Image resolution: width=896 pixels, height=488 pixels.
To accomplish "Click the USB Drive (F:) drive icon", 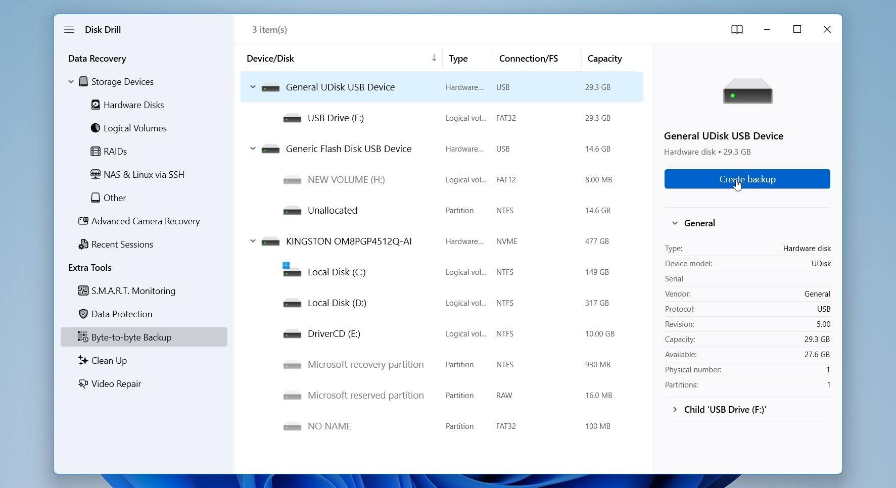I will (x=292, y=118).
